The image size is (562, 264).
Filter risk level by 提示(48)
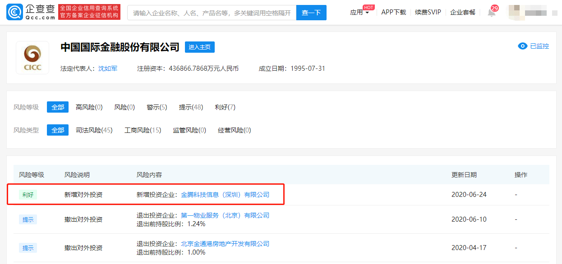(191, 107)
